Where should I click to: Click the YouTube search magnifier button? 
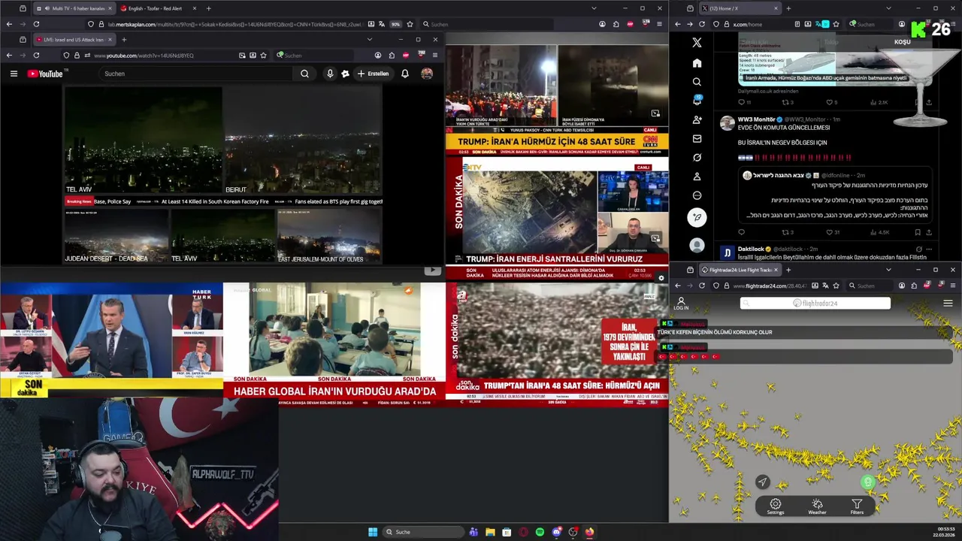point(304,74)
